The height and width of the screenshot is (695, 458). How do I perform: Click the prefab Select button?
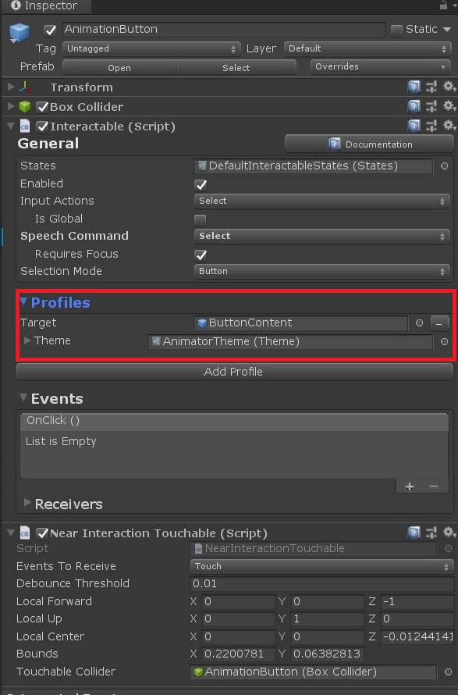tap(236, 68)
